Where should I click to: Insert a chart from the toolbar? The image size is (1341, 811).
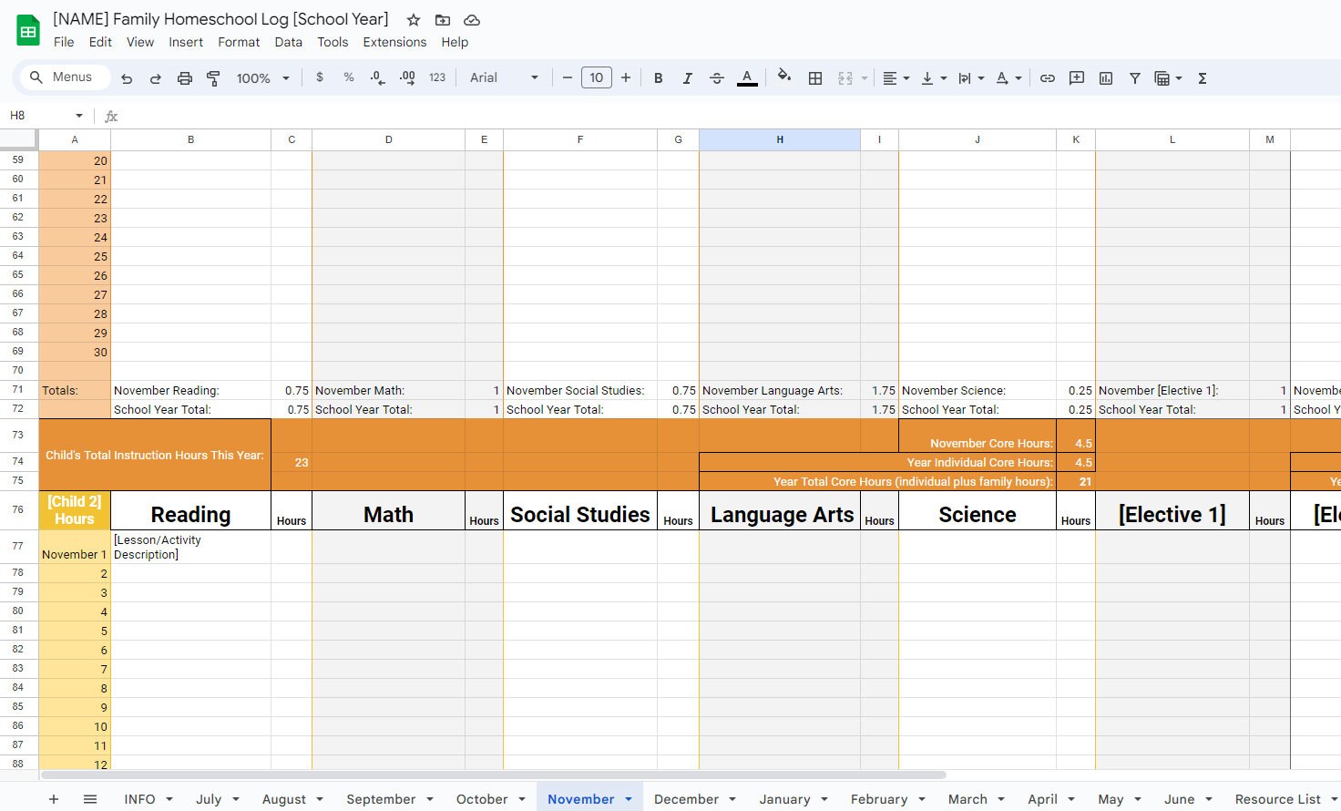click(1105, 77)
